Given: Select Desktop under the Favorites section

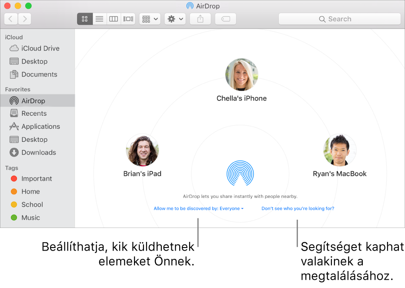Looking at the screenshot, I should [37, 140].
